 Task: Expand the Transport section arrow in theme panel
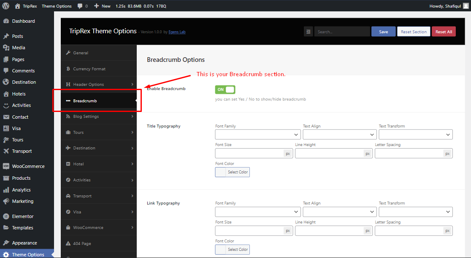coord(132,196)
